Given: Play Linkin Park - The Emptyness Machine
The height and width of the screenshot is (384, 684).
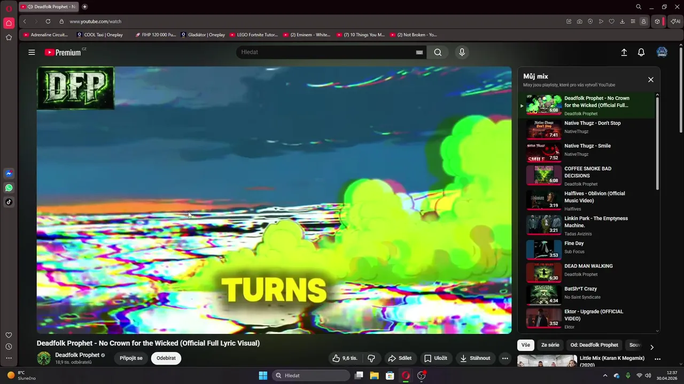Looking at the screenshot, I should point(586,225).
